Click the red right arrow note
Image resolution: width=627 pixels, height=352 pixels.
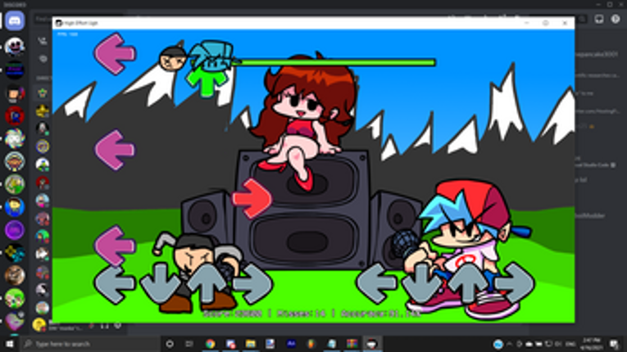tap(252, 199)
